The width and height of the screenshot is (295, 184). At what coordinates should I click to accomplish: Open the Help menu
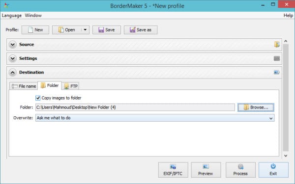pyautogui.click(x=288, y=16)
